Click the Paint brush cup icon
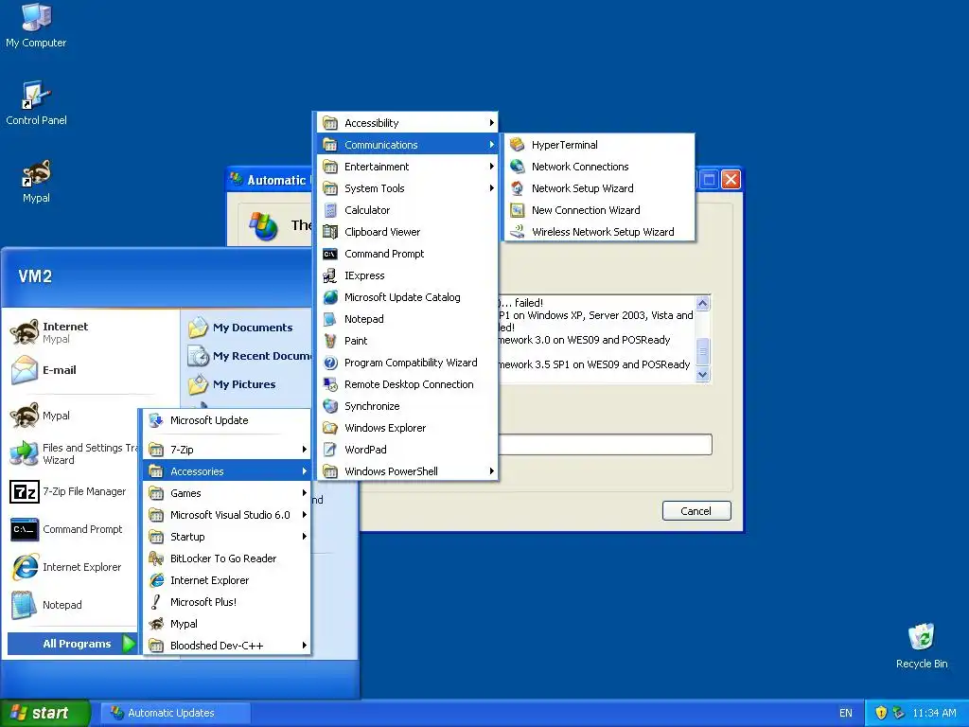 (x=330, y=341)
